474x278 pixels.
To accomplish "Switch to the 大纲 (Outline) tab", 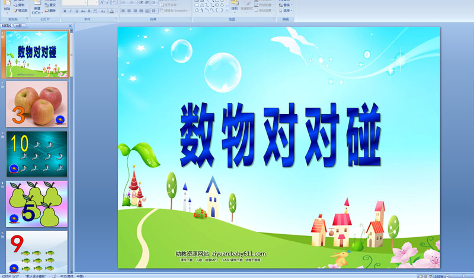I will (x=19, y=26).
